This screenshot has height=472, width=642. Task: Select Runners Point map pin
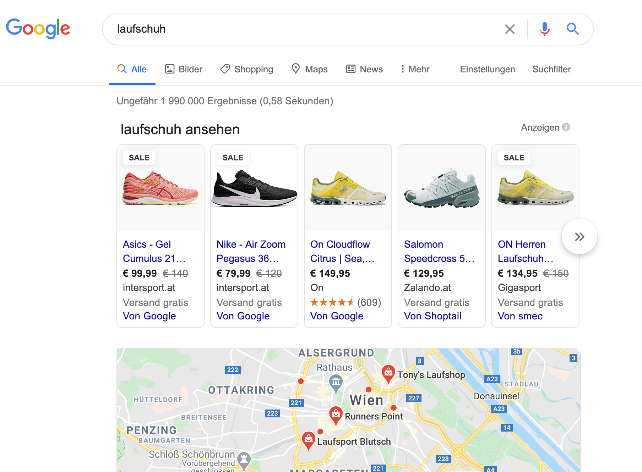tap(336, 416)
